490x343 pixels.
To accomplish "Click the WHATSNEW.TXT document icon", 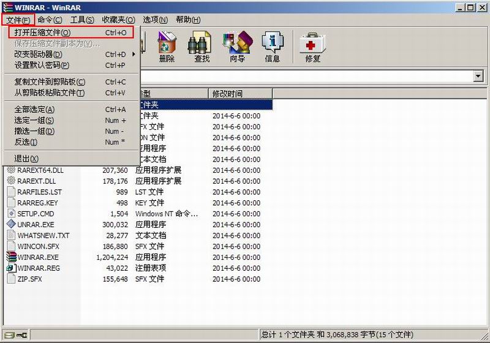I will (x=11, y=235).
